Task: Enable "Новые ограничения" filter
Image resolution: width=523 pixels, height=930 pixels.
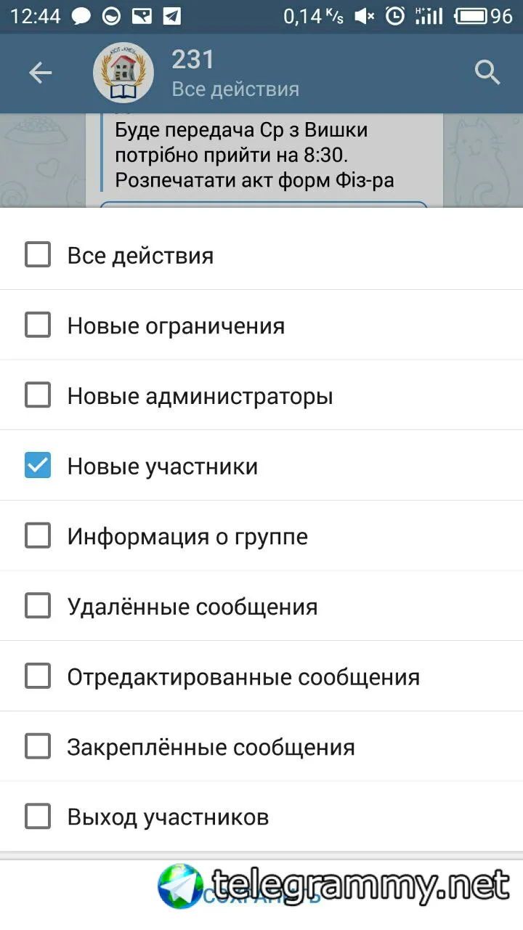Action: 38,325
